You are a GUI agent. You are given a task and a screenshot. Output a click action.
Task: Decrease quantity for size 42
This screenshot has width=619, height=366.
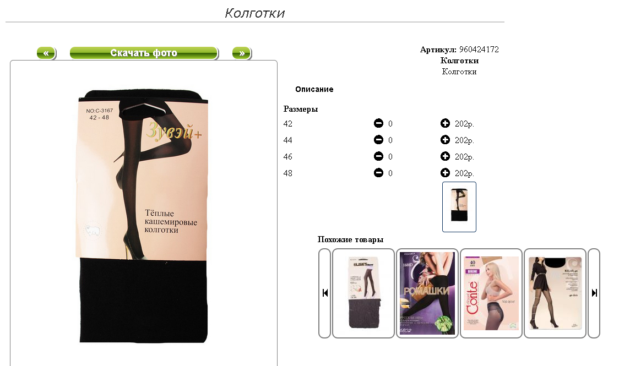pos(378,123)
